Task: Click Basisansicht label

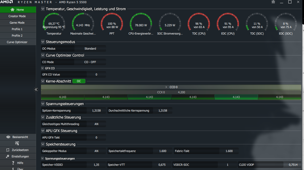Action: coord(20,137)
